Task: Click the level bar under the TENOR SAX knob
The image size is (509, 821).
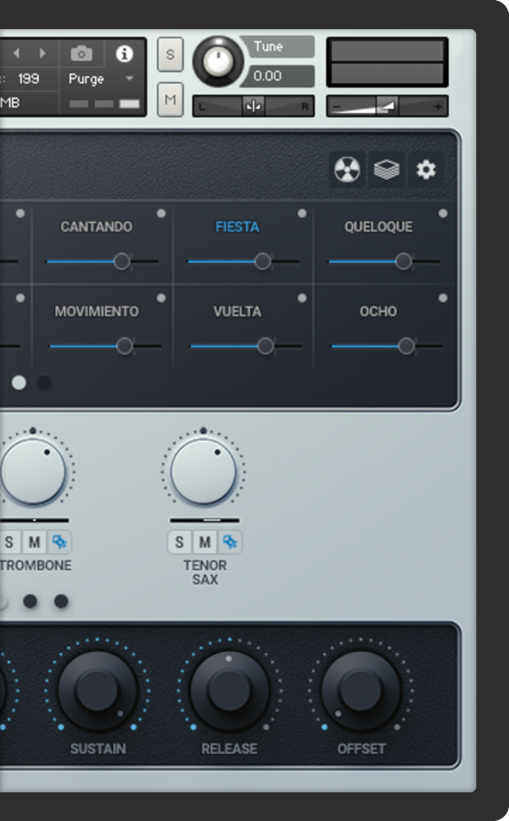Action: pos(204,520)
